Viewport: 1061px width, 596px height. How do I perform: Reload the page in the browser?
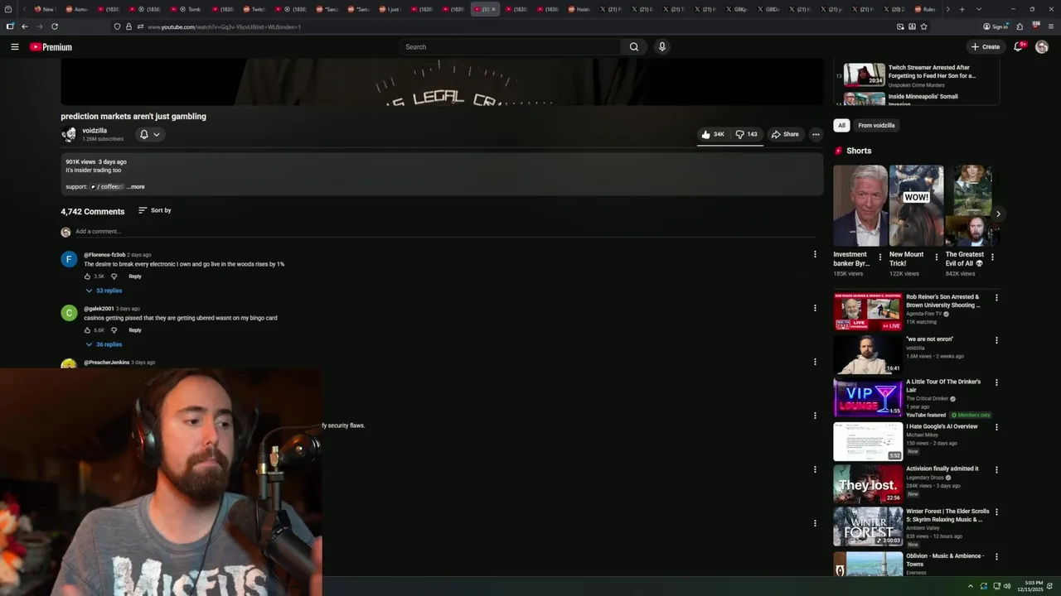point(55,26)
